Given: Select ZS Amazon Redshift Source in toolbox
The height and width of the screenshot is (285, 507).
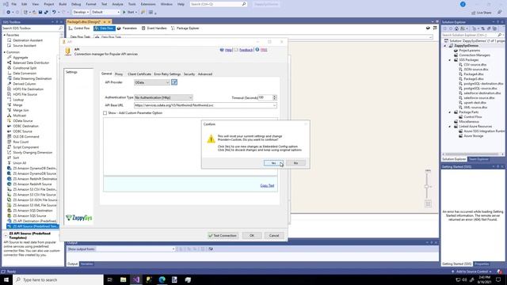Looking at the screenshot, I should click(x=32, y=184).
